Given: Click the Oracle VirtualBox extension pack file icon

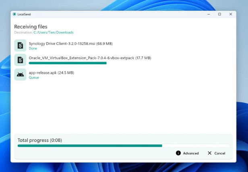Looking at the screenshot, I should pos(20,60).
